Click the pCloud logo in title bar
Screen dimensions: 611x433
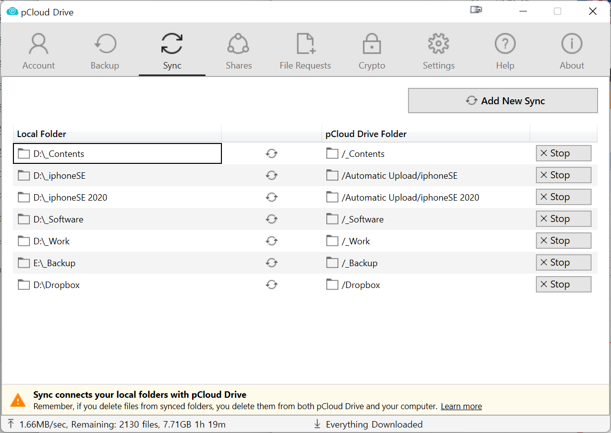[12, 11]
